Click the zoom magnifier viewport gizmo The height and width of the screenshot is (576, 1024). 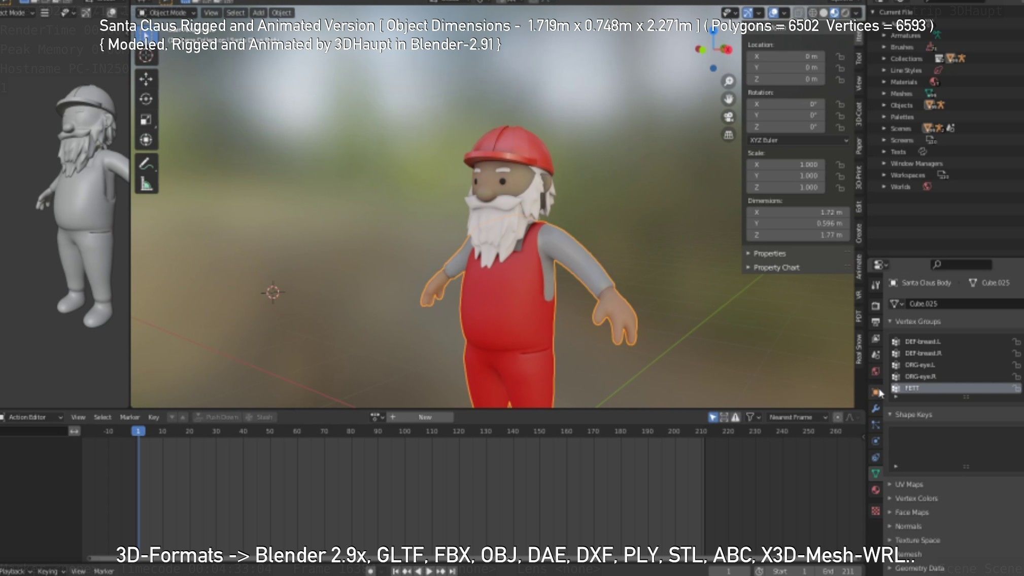[729, 81]
